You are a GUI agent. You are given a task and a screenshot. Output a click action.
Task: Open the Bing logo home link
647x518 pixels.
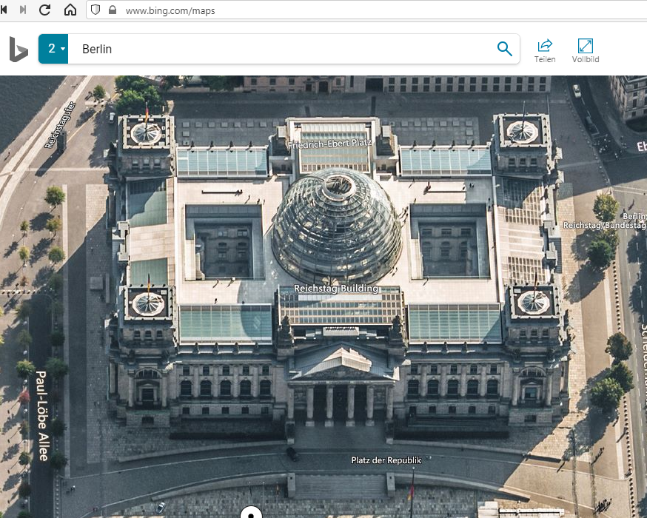tap(19, 49)
